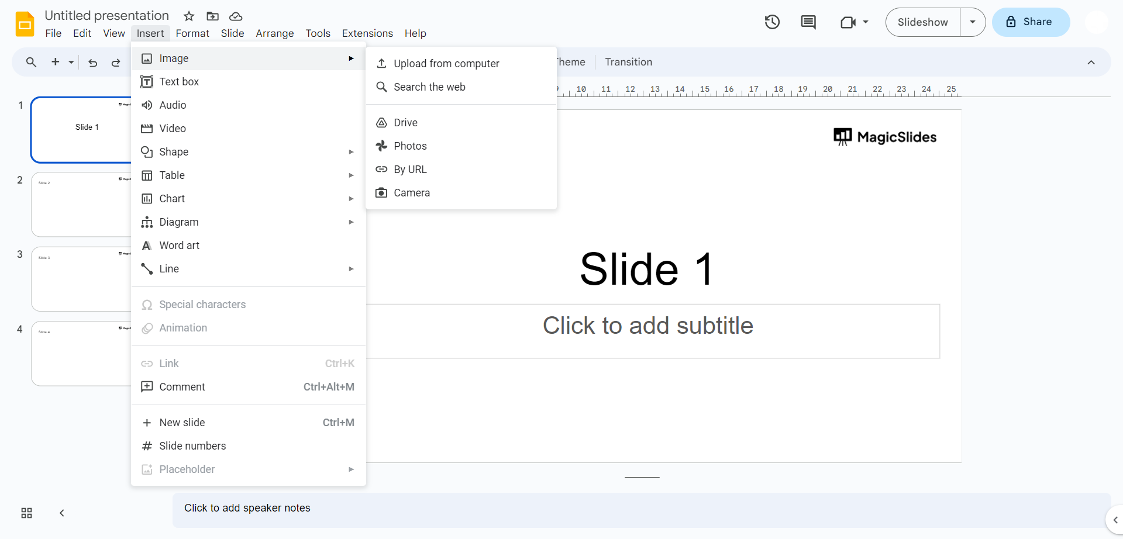Collapse the filmstrip panel arrow
The width and height of the screenshot is (1123, 539).
click(62, 513)
